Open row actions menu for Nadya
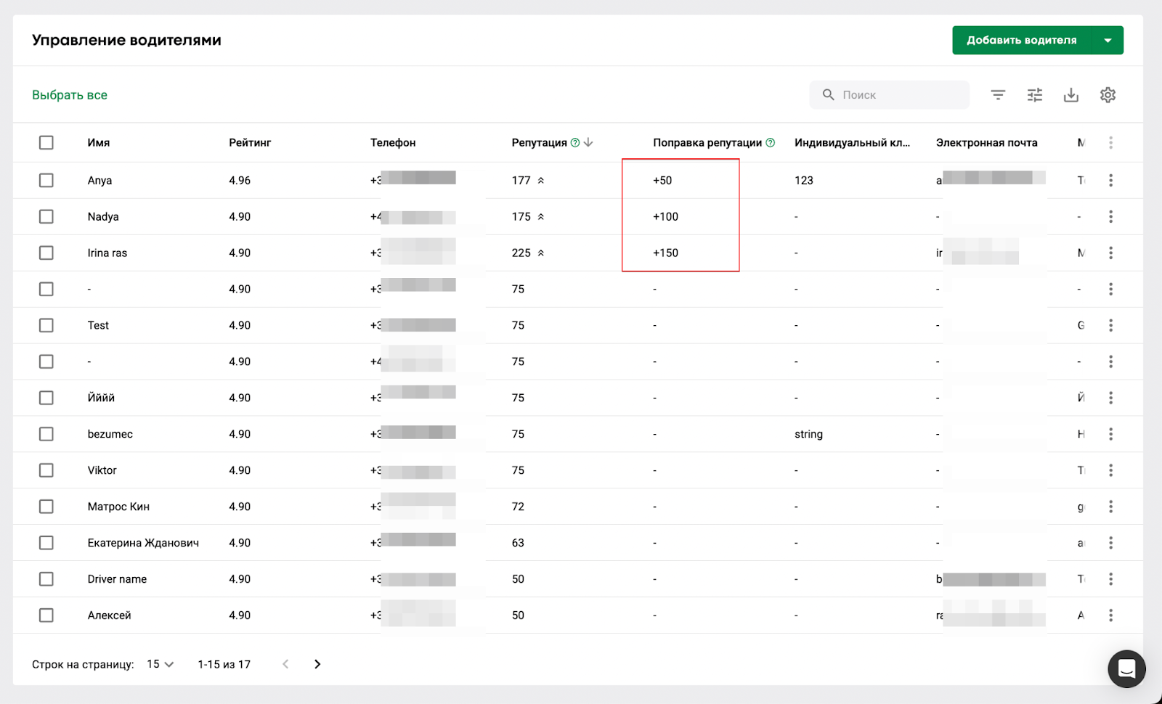The image size is (1162, 704). [x=1110, y=216]
